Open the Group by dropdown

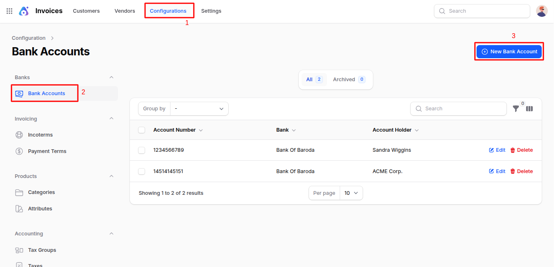[x=199, y=108]
